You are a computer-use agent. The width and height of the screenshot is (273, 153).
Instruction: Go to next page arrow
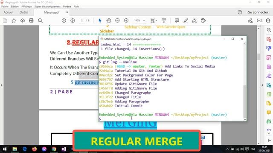pyautogui.click(x=73, y=21)
